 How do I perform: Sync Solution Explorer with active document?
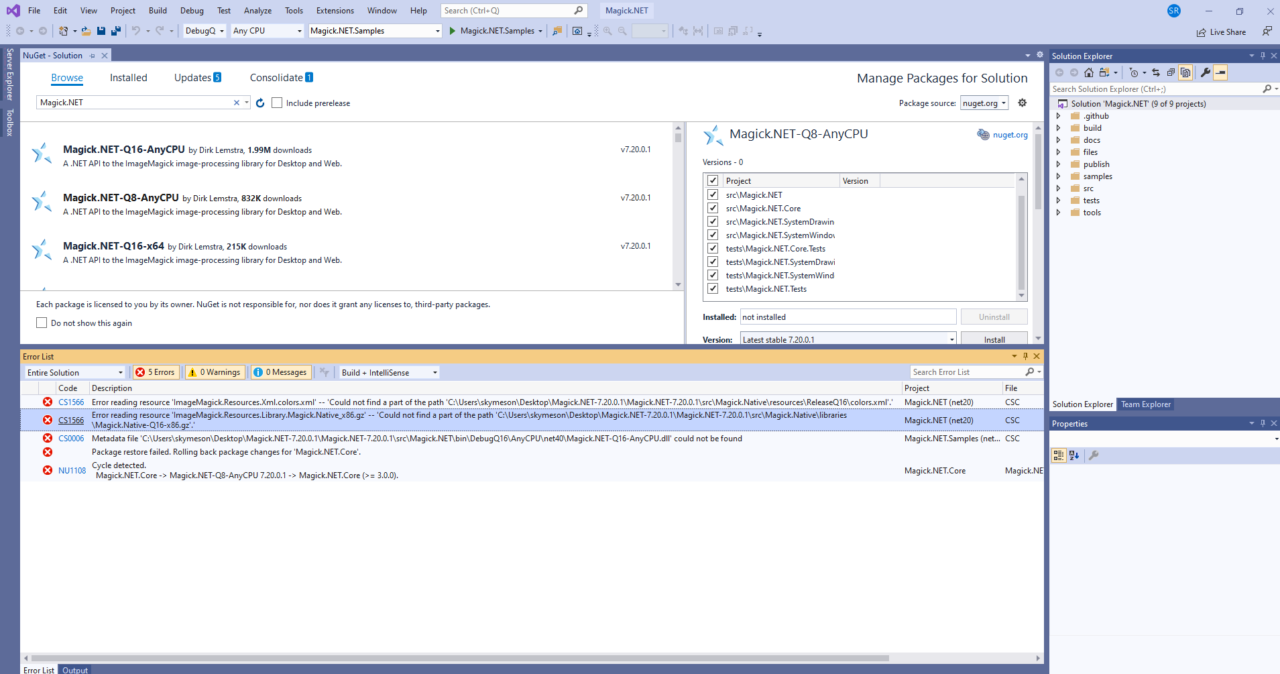click(1156, 72)
